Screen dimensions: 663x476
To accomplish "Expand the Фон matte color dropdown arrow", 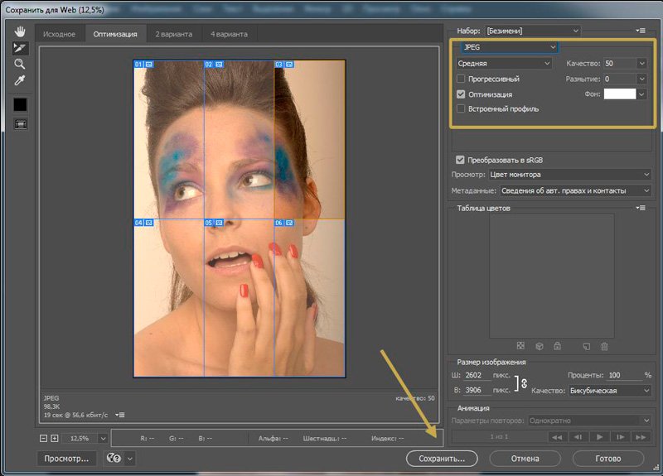I will [641, 94].
